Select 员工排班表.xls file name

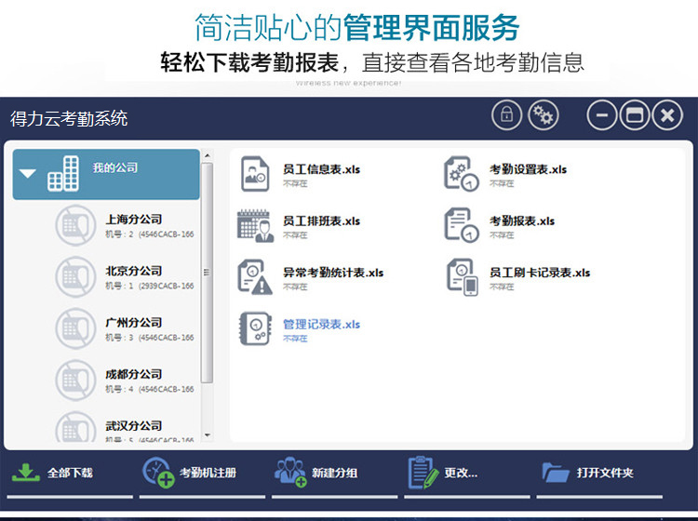321,221
